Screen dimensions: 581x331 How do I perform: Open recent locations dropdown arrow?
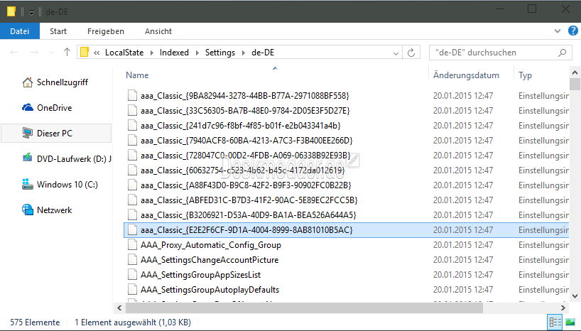click(x=51, y=53)
